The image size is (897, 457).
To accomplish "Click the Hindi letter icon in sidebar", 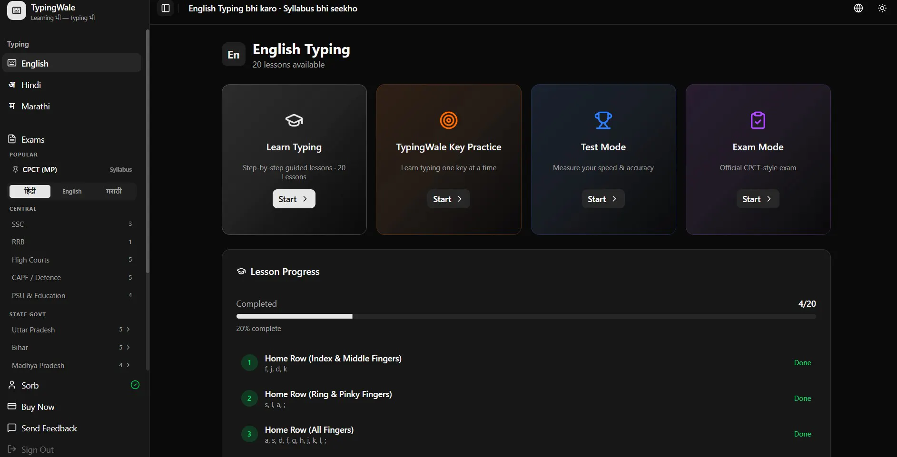I will click(12, 85).
